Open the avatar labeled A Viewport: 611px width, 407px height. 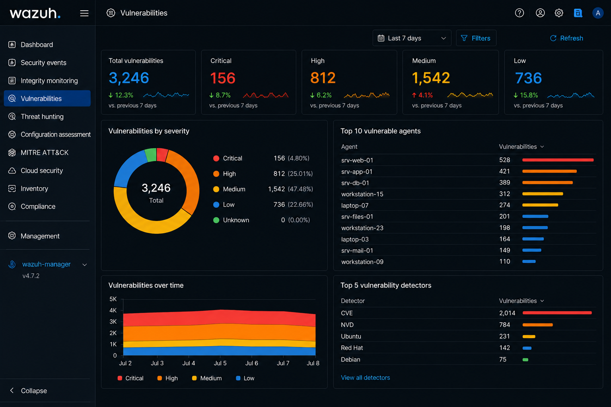click(598, 13)
